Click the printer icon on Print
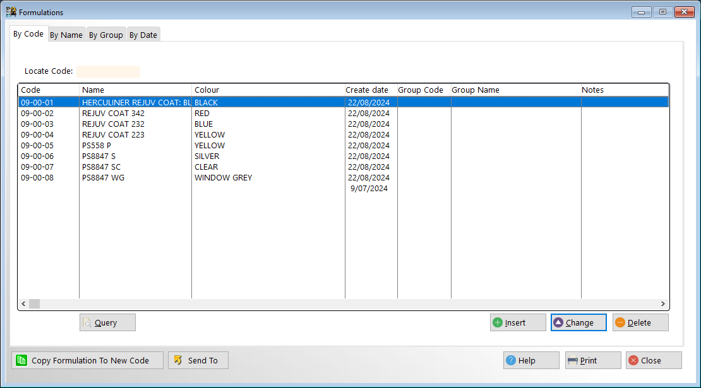 (573, 360)
